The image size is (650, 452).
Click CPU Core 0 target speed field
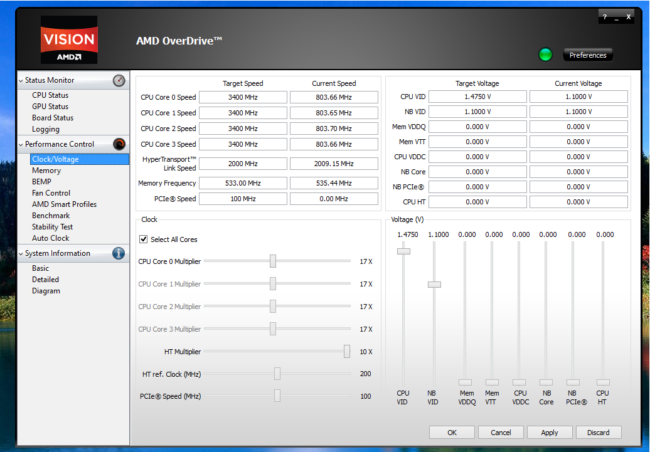point(243,97)
